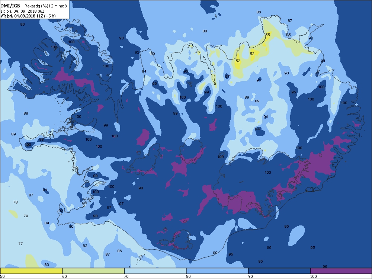Click the light green 60–70 legend block
This screenshot has width=372, height=279.
point(93,271)
